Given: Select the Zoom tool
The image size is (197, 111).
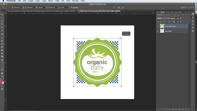Looking at the screenshot, I should (2, 76).
